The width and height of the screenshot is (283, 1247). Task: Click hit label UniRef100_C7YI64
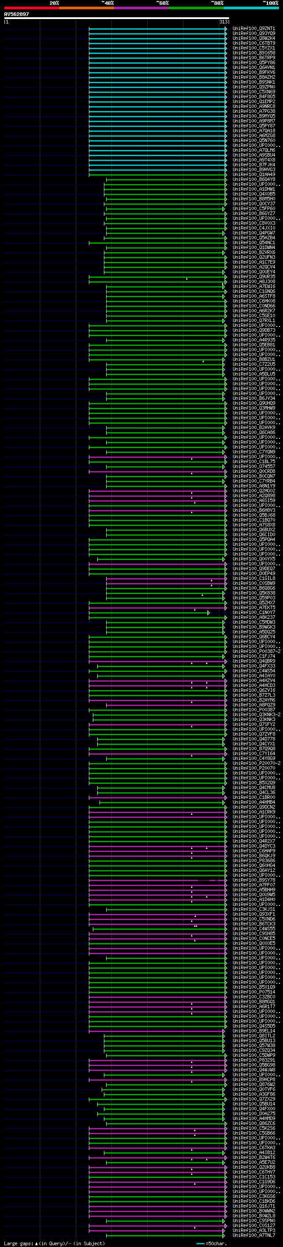253,753
